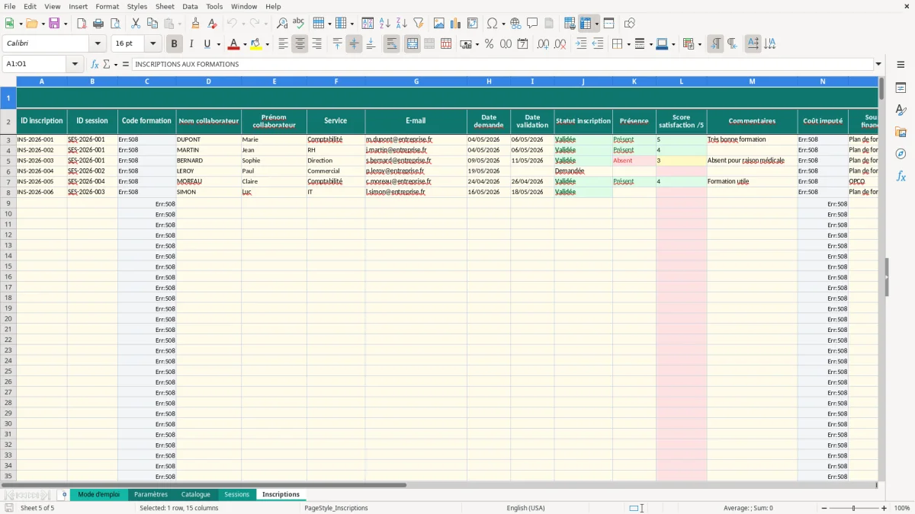
Task: Toggle Italic formatting
Action: pos(191,44)
